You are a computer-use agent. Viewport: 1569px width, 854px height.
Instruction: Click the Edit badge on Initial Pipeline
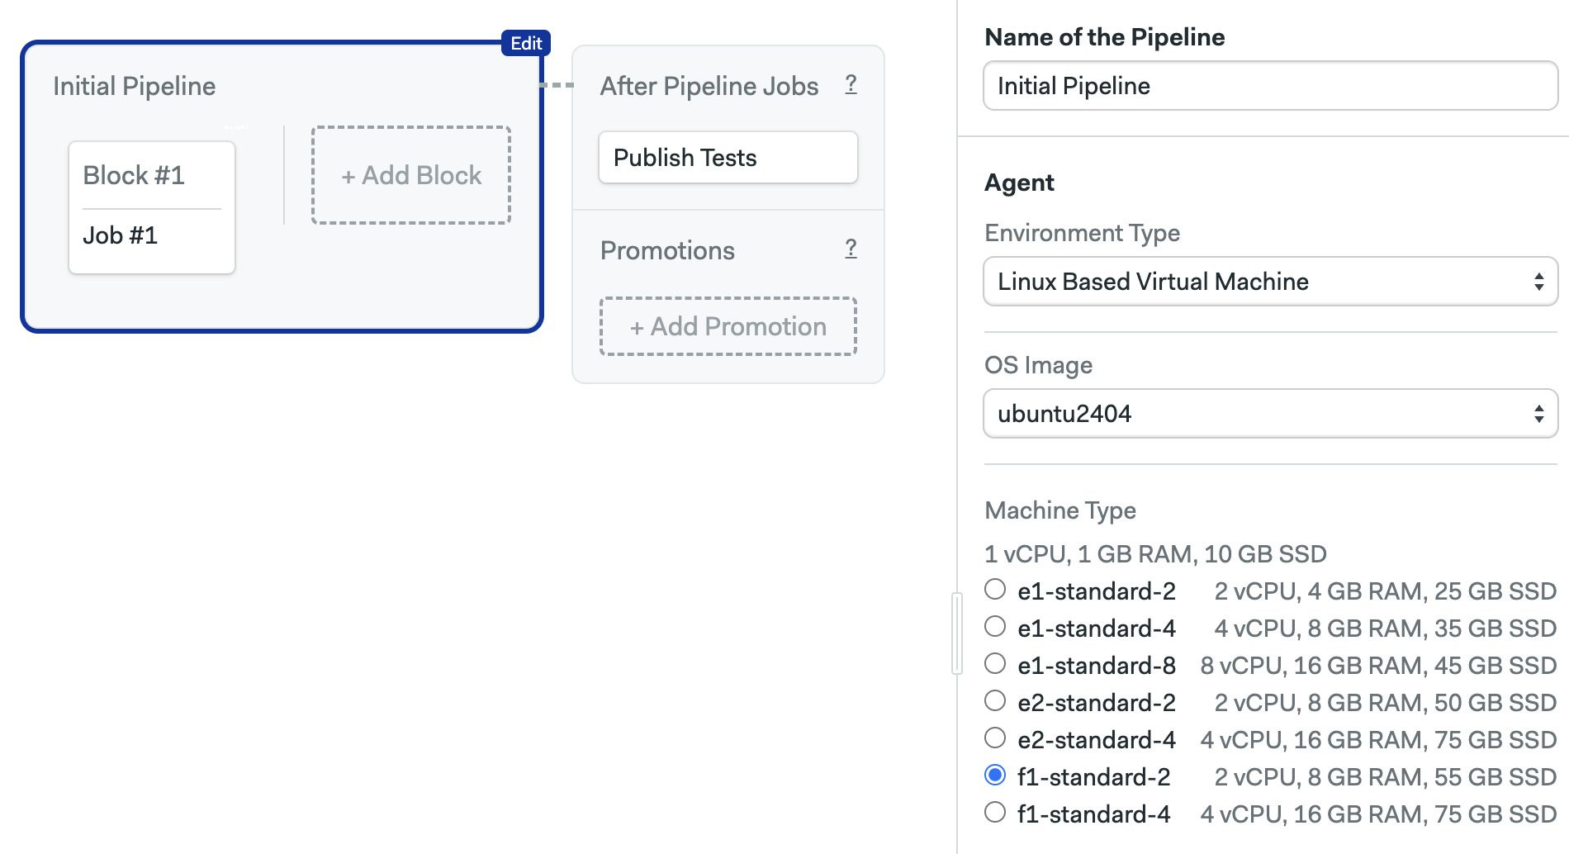pyautogui.click(x=526, y=43)
